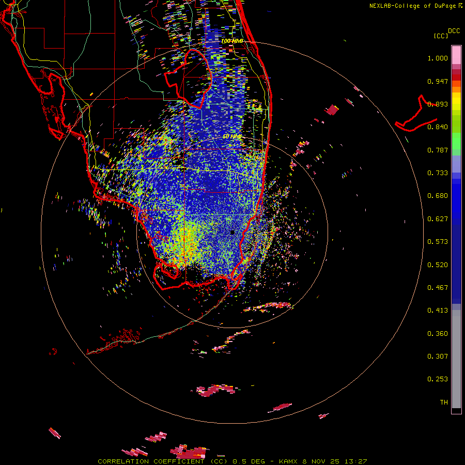This screenshot has height=465, width=465.
Task: Select the 0.787 scale value
Action: click(x=438, y=150)
